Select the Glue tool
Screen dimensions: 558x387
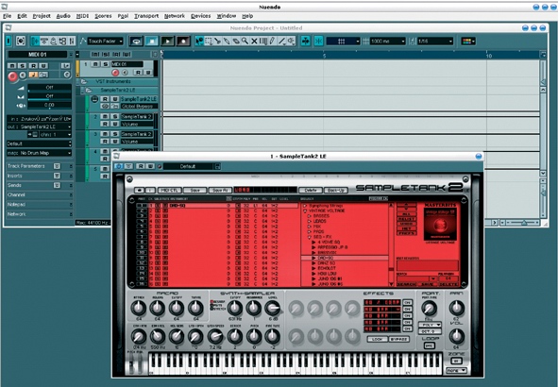pos(227,42)
